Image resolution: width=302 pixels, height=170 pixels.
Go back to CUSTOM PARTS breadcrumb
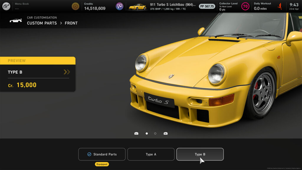pos(42,23)
